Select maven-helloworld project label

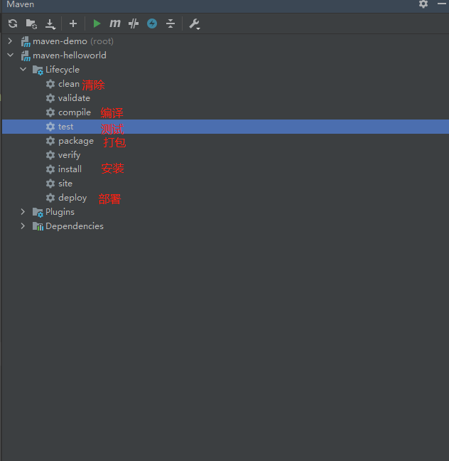point(70,55)
